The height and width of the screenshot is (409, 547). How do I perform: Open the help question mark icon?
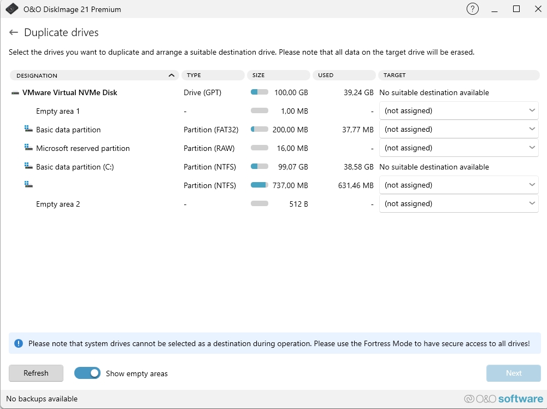472,9
